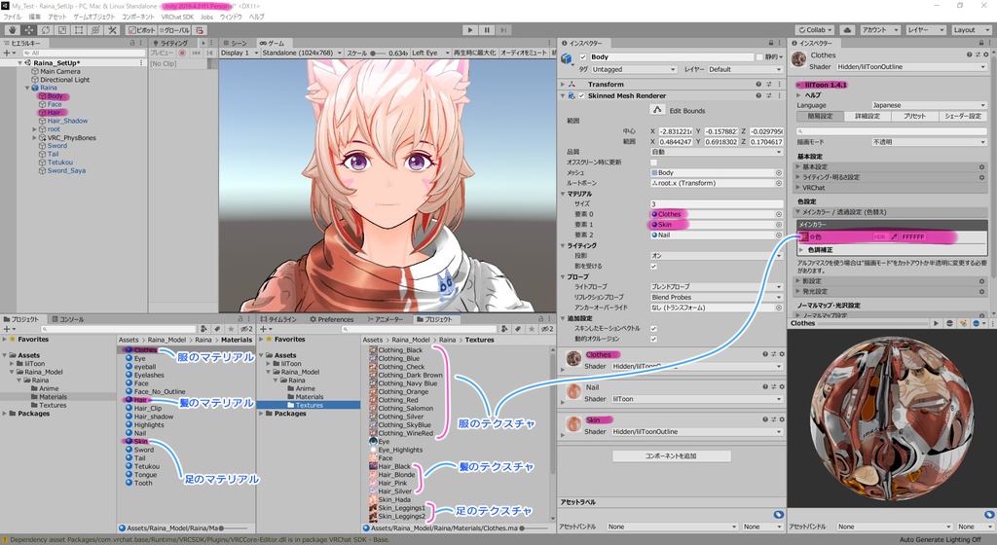Adjust the game view scale slider
Image resolution: width=997 pixels, height=545 pixels.
coord(379,54)
